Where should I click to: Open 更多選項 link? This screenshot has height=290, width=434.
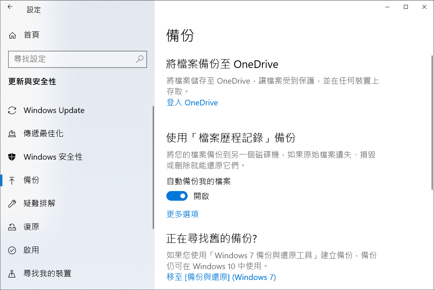(x=182, y=214)
